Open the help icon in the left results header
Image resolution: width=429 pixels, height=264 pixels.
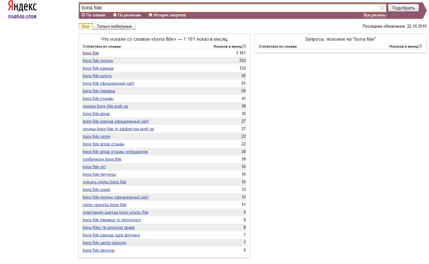pyautogui.click(x=244, y=47)
